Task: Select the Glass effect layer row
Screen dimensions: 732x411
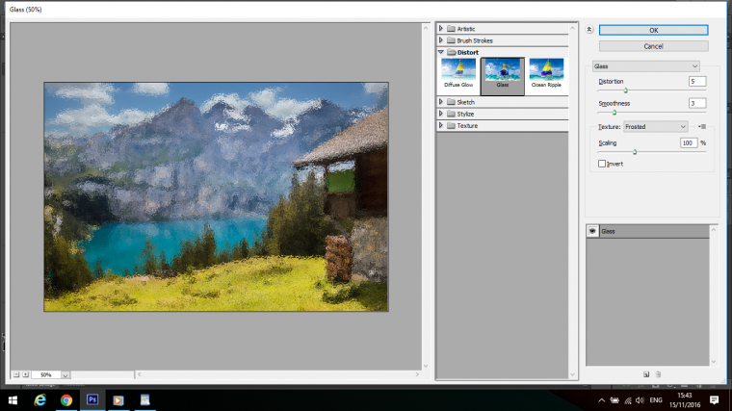Action: pyautogui.click(x=648, y=231)
